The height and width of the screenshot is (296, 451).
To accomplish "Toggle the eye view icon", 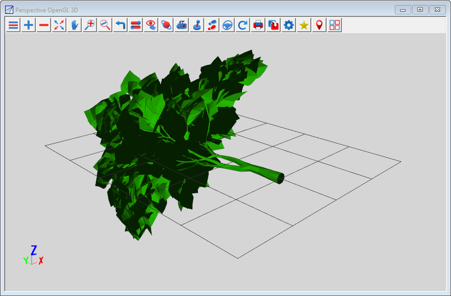I will pos(151,25).
